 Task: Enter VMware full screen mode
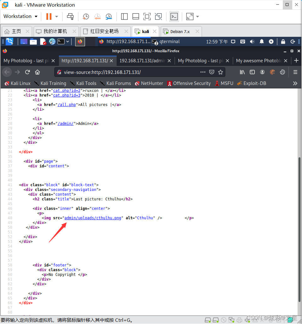click(147, 16)
